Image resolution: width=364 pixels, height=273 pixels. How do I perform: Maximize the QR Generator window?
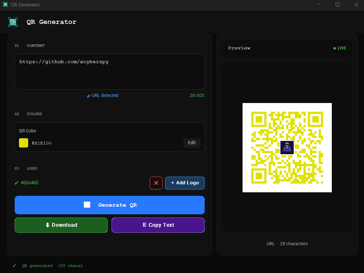[x=338, y=4]
